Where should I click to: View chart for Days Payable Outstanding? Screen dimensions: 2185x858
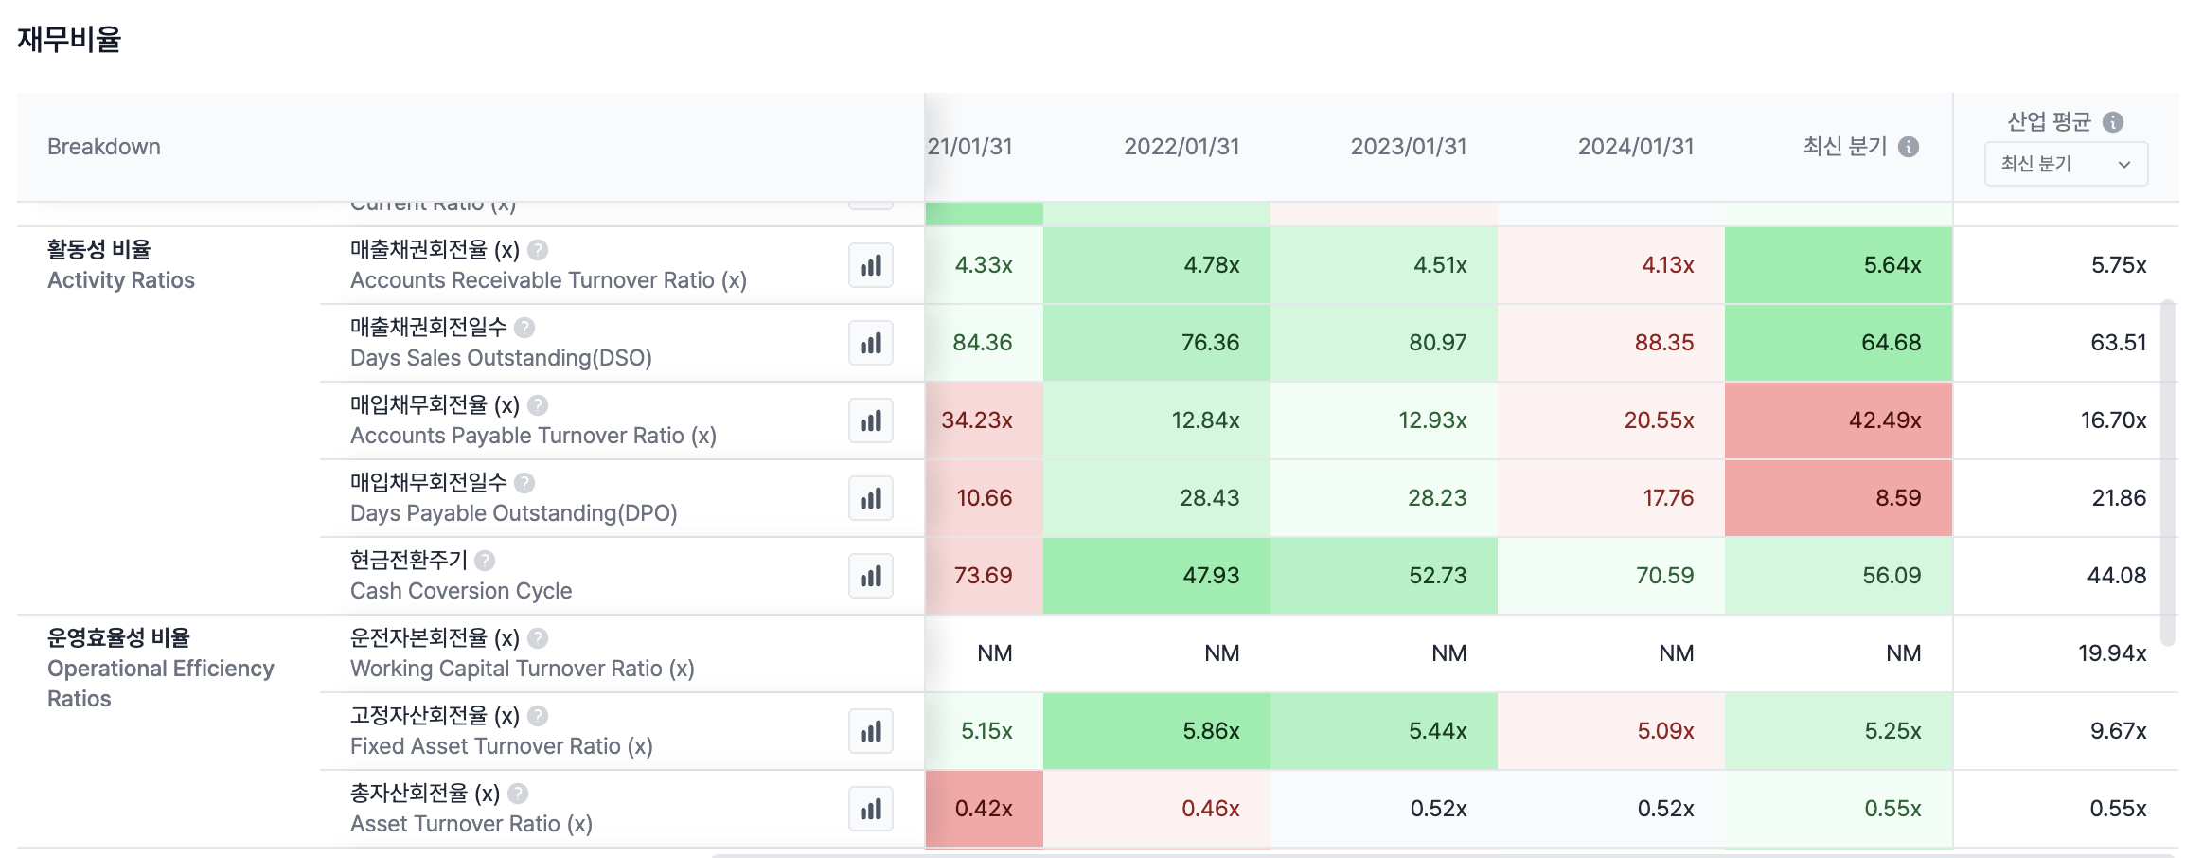tap(870, 498)
